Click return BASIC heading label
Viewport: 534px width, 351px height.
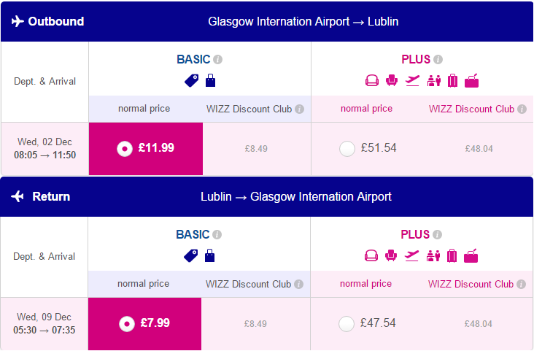point(193,234)
